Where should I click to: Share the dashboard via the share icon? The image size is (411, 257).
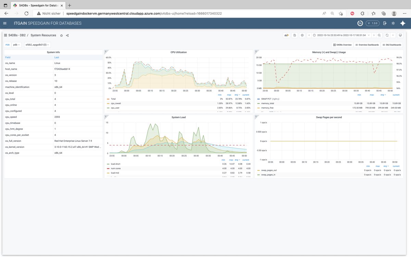click(67, 35)
